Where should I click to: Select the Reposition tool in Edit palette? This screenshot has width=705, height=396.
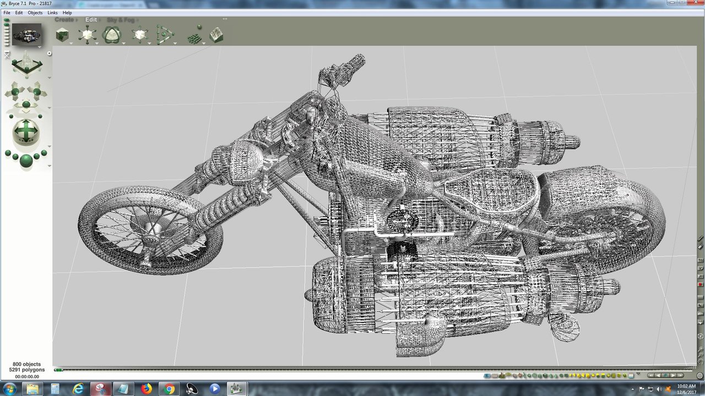(140, 35)
